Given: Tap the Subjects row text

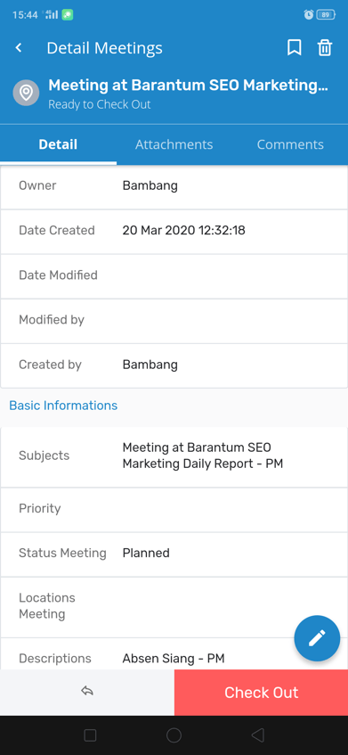Looking at the screenshot, I should coord(203,455).
